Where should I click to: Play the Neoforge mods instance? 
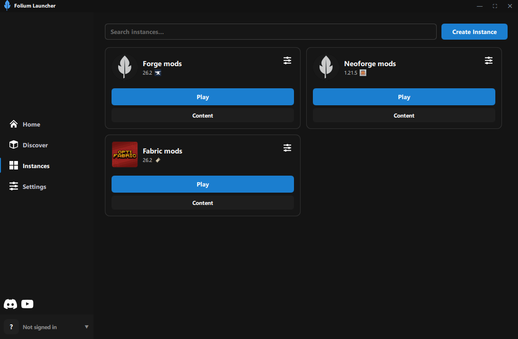pyautogui.click(x=404, y=97)
